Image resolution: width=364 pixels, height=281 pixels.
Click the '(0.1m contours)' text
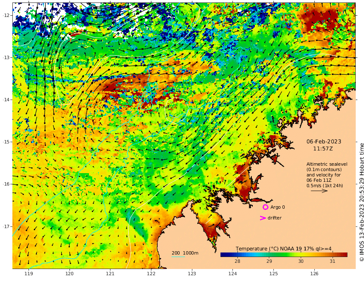pyautogui.click(x=324, y=169)
